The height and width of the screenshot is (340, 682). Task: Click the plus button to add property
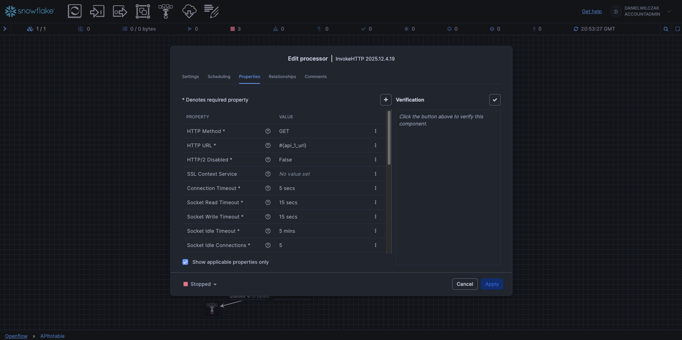click(x=386, y=100)
